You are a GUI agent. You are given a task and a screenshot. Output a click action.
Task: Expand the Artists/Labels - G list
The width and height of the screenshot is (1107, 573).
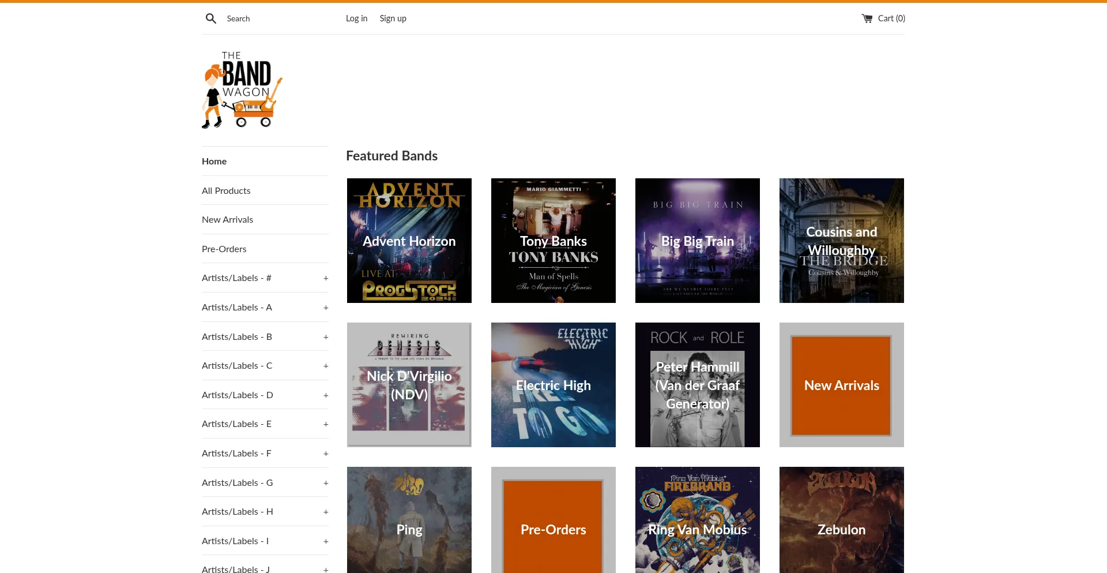point(326,483)
